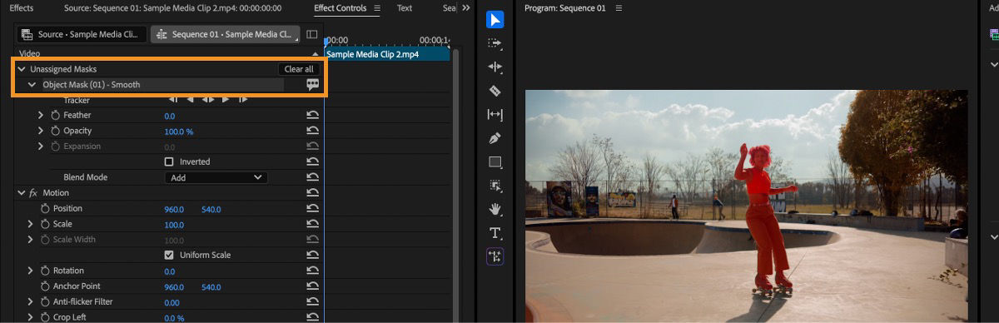Toggle the Anti-flicker Filter stopwatch

pyautogui.click(x=46, y=301)
